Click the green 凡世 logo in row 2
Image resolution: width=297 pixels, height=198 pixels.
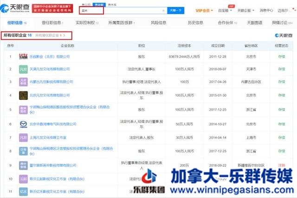pyautogui.click(x=23, y=69)
